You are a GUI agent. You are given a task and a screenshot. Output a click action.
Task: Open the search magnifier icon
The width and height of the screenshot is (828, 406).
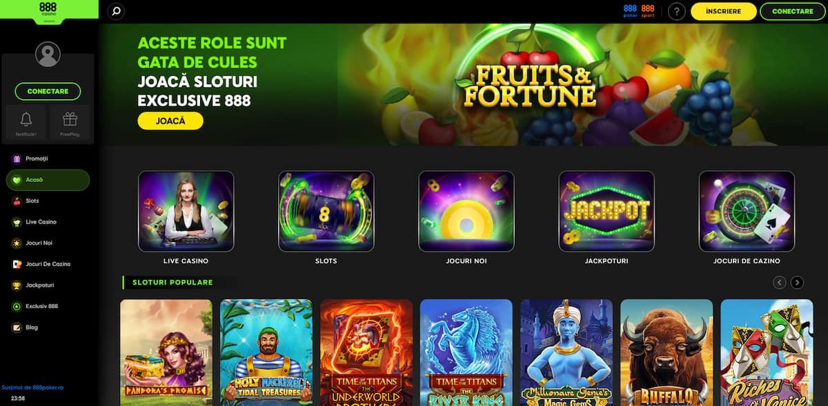point(117,11)
